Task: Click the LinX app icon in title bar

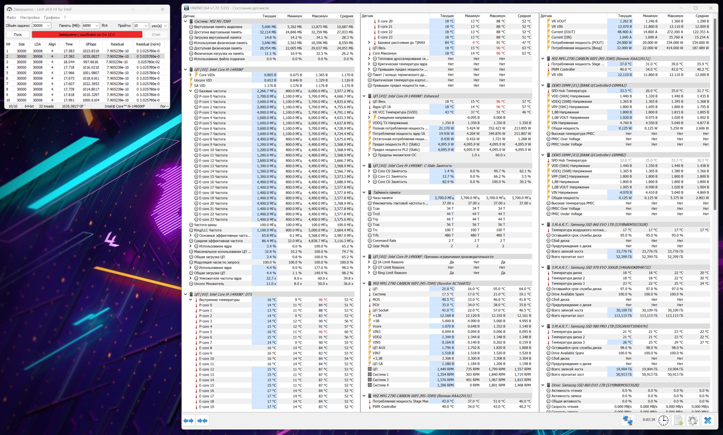Action: click(x=9, y=9)
